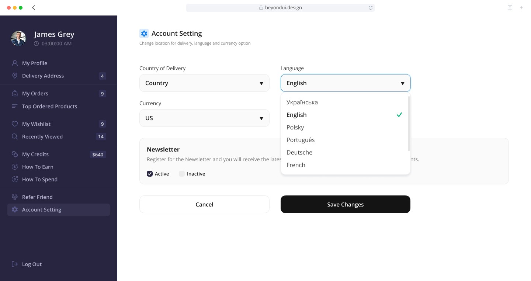Expand the Currency dropdown showing US
Viewport: 531px width, 281px height.
pyautogui.click(x=204, y=118)
